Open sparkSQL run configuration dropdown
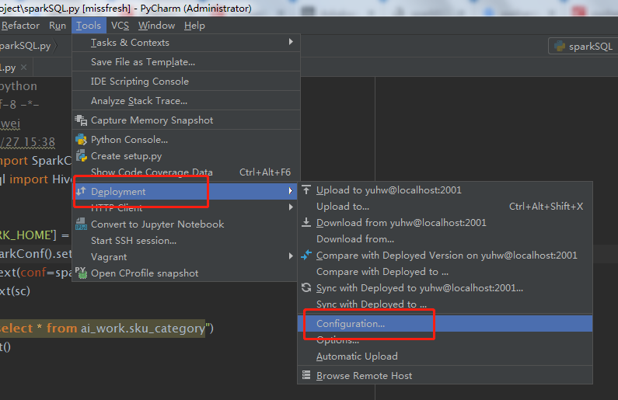This screenshot has width=618, height=400. (x=583, y=47)
